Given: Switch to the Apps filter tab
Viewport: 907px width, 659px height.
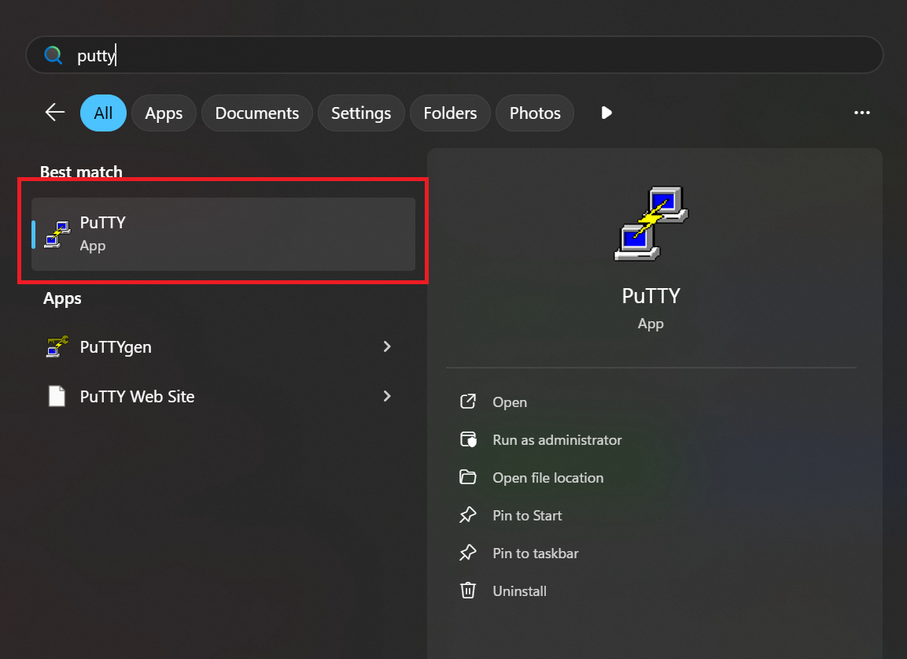Looking at the screenshot, I should point(164,113).
